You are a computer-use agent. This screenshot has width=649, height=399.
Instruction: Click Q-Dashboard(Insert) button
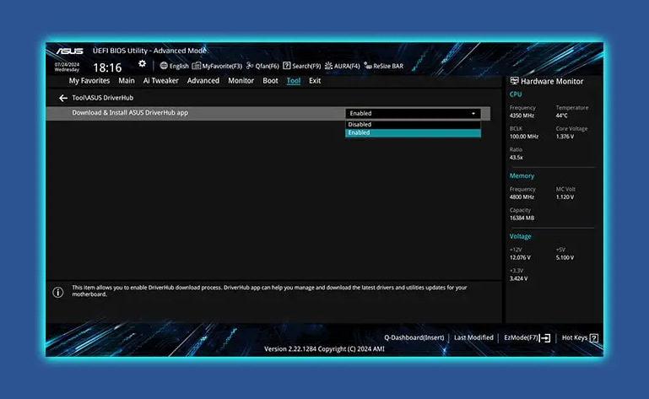click(414, 337)
